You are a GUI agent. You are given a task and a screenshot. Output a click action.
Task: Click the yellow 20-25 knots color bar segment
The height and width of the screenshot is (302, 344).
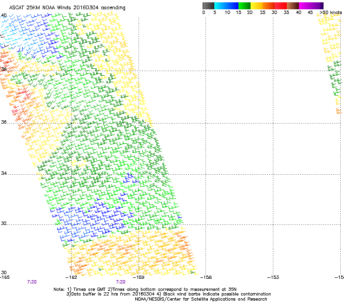pyautogui.click(x=257, y=6)
